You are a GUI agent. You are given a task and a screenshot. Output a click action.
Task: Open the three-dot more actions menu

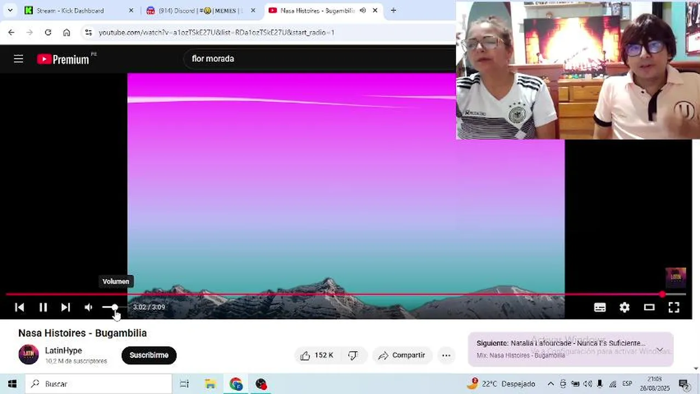click(x=446, y=355)
